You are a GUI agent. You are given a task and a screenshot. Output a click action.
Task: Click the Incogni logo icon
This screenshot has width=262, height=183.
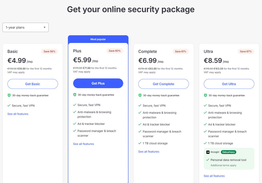click(x=208, y=152)
